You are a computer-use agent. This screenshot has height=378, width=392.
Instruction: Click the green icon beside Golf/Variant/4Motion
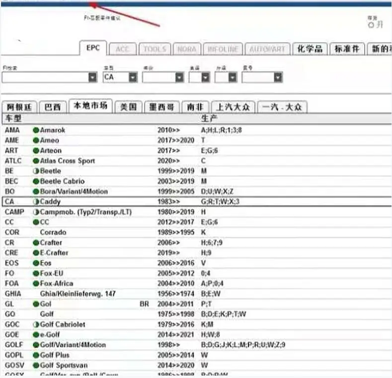(36, 345)
